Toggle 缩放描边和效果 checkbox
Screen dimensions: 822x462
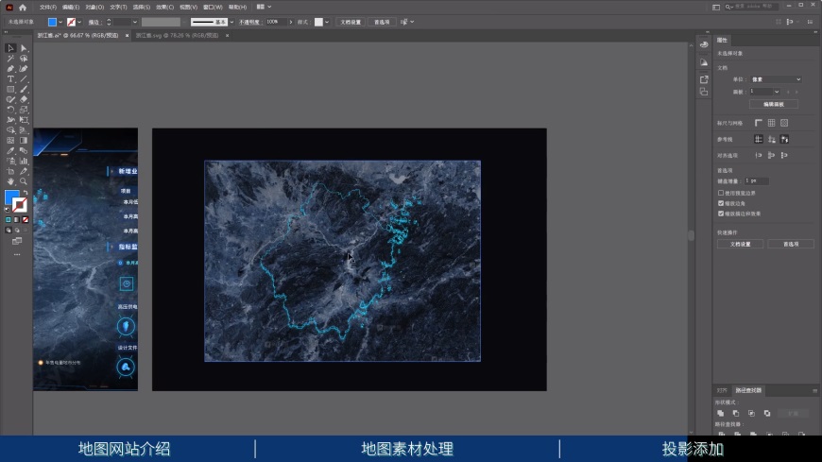tap(721, 214)
